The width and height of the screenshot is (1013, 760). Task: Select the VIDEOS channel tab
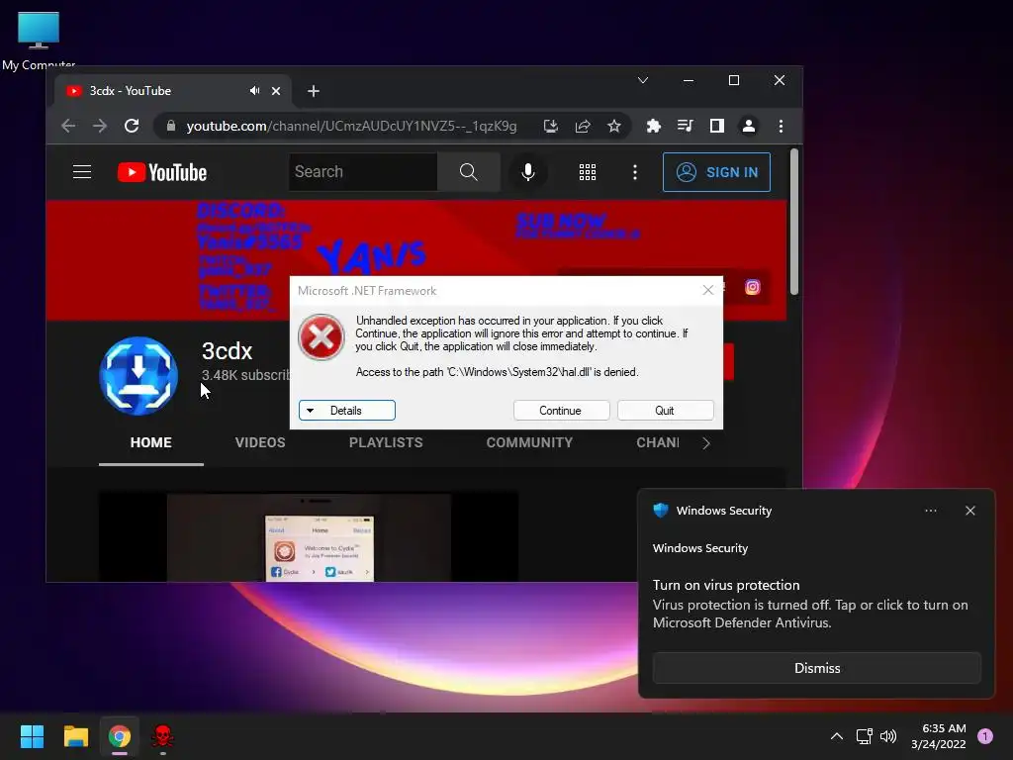260,442
